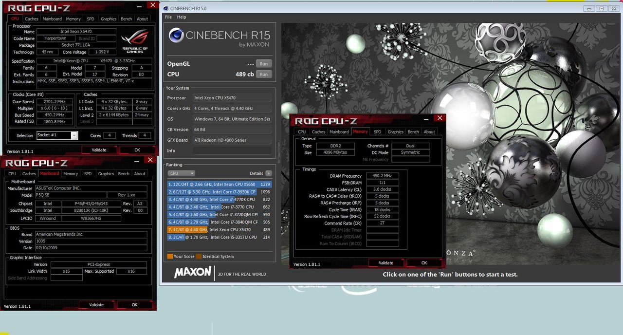Select CPU tab in Mainboard CPU-Z window
This screenshot has width=623, height=335.
[12, 174]
